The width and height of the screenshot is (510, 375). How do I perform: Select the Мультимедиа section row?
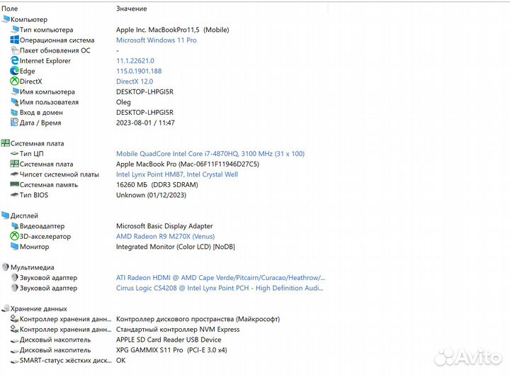pos(32,267)
